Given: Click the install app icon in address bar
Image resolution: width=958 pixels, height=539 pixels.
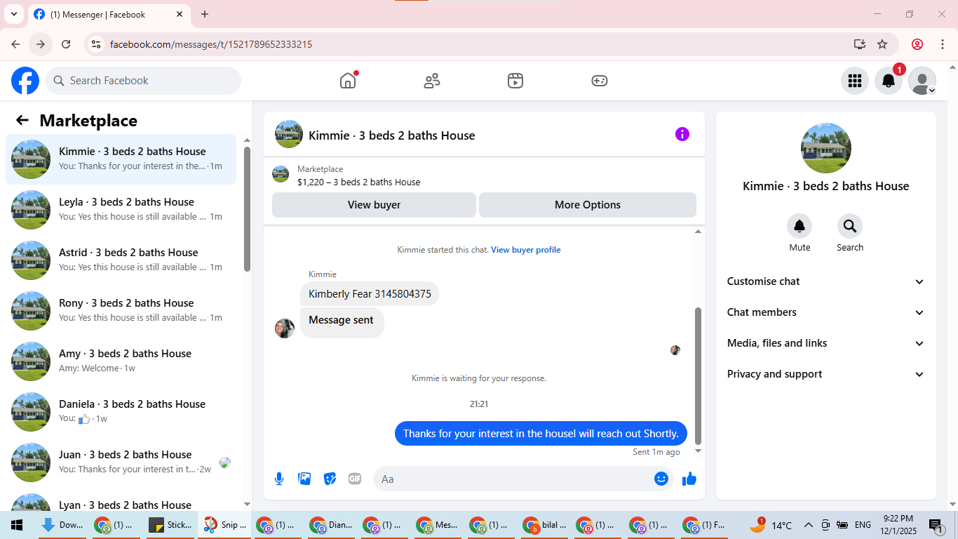Looking at the screenshot, I should pyautogui.click(x=860, y=44).
